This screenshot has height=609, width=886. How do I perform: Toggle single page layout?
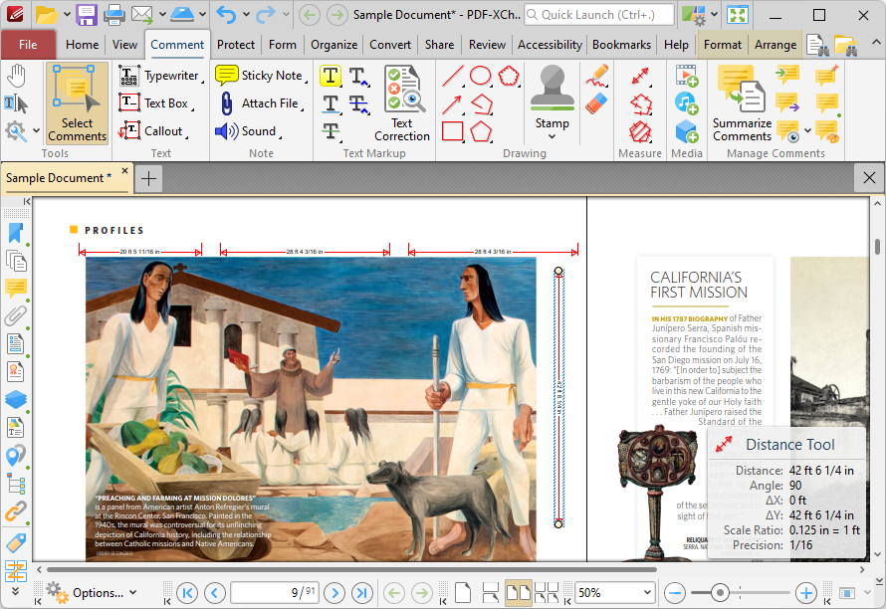click(x=463, y=593)
